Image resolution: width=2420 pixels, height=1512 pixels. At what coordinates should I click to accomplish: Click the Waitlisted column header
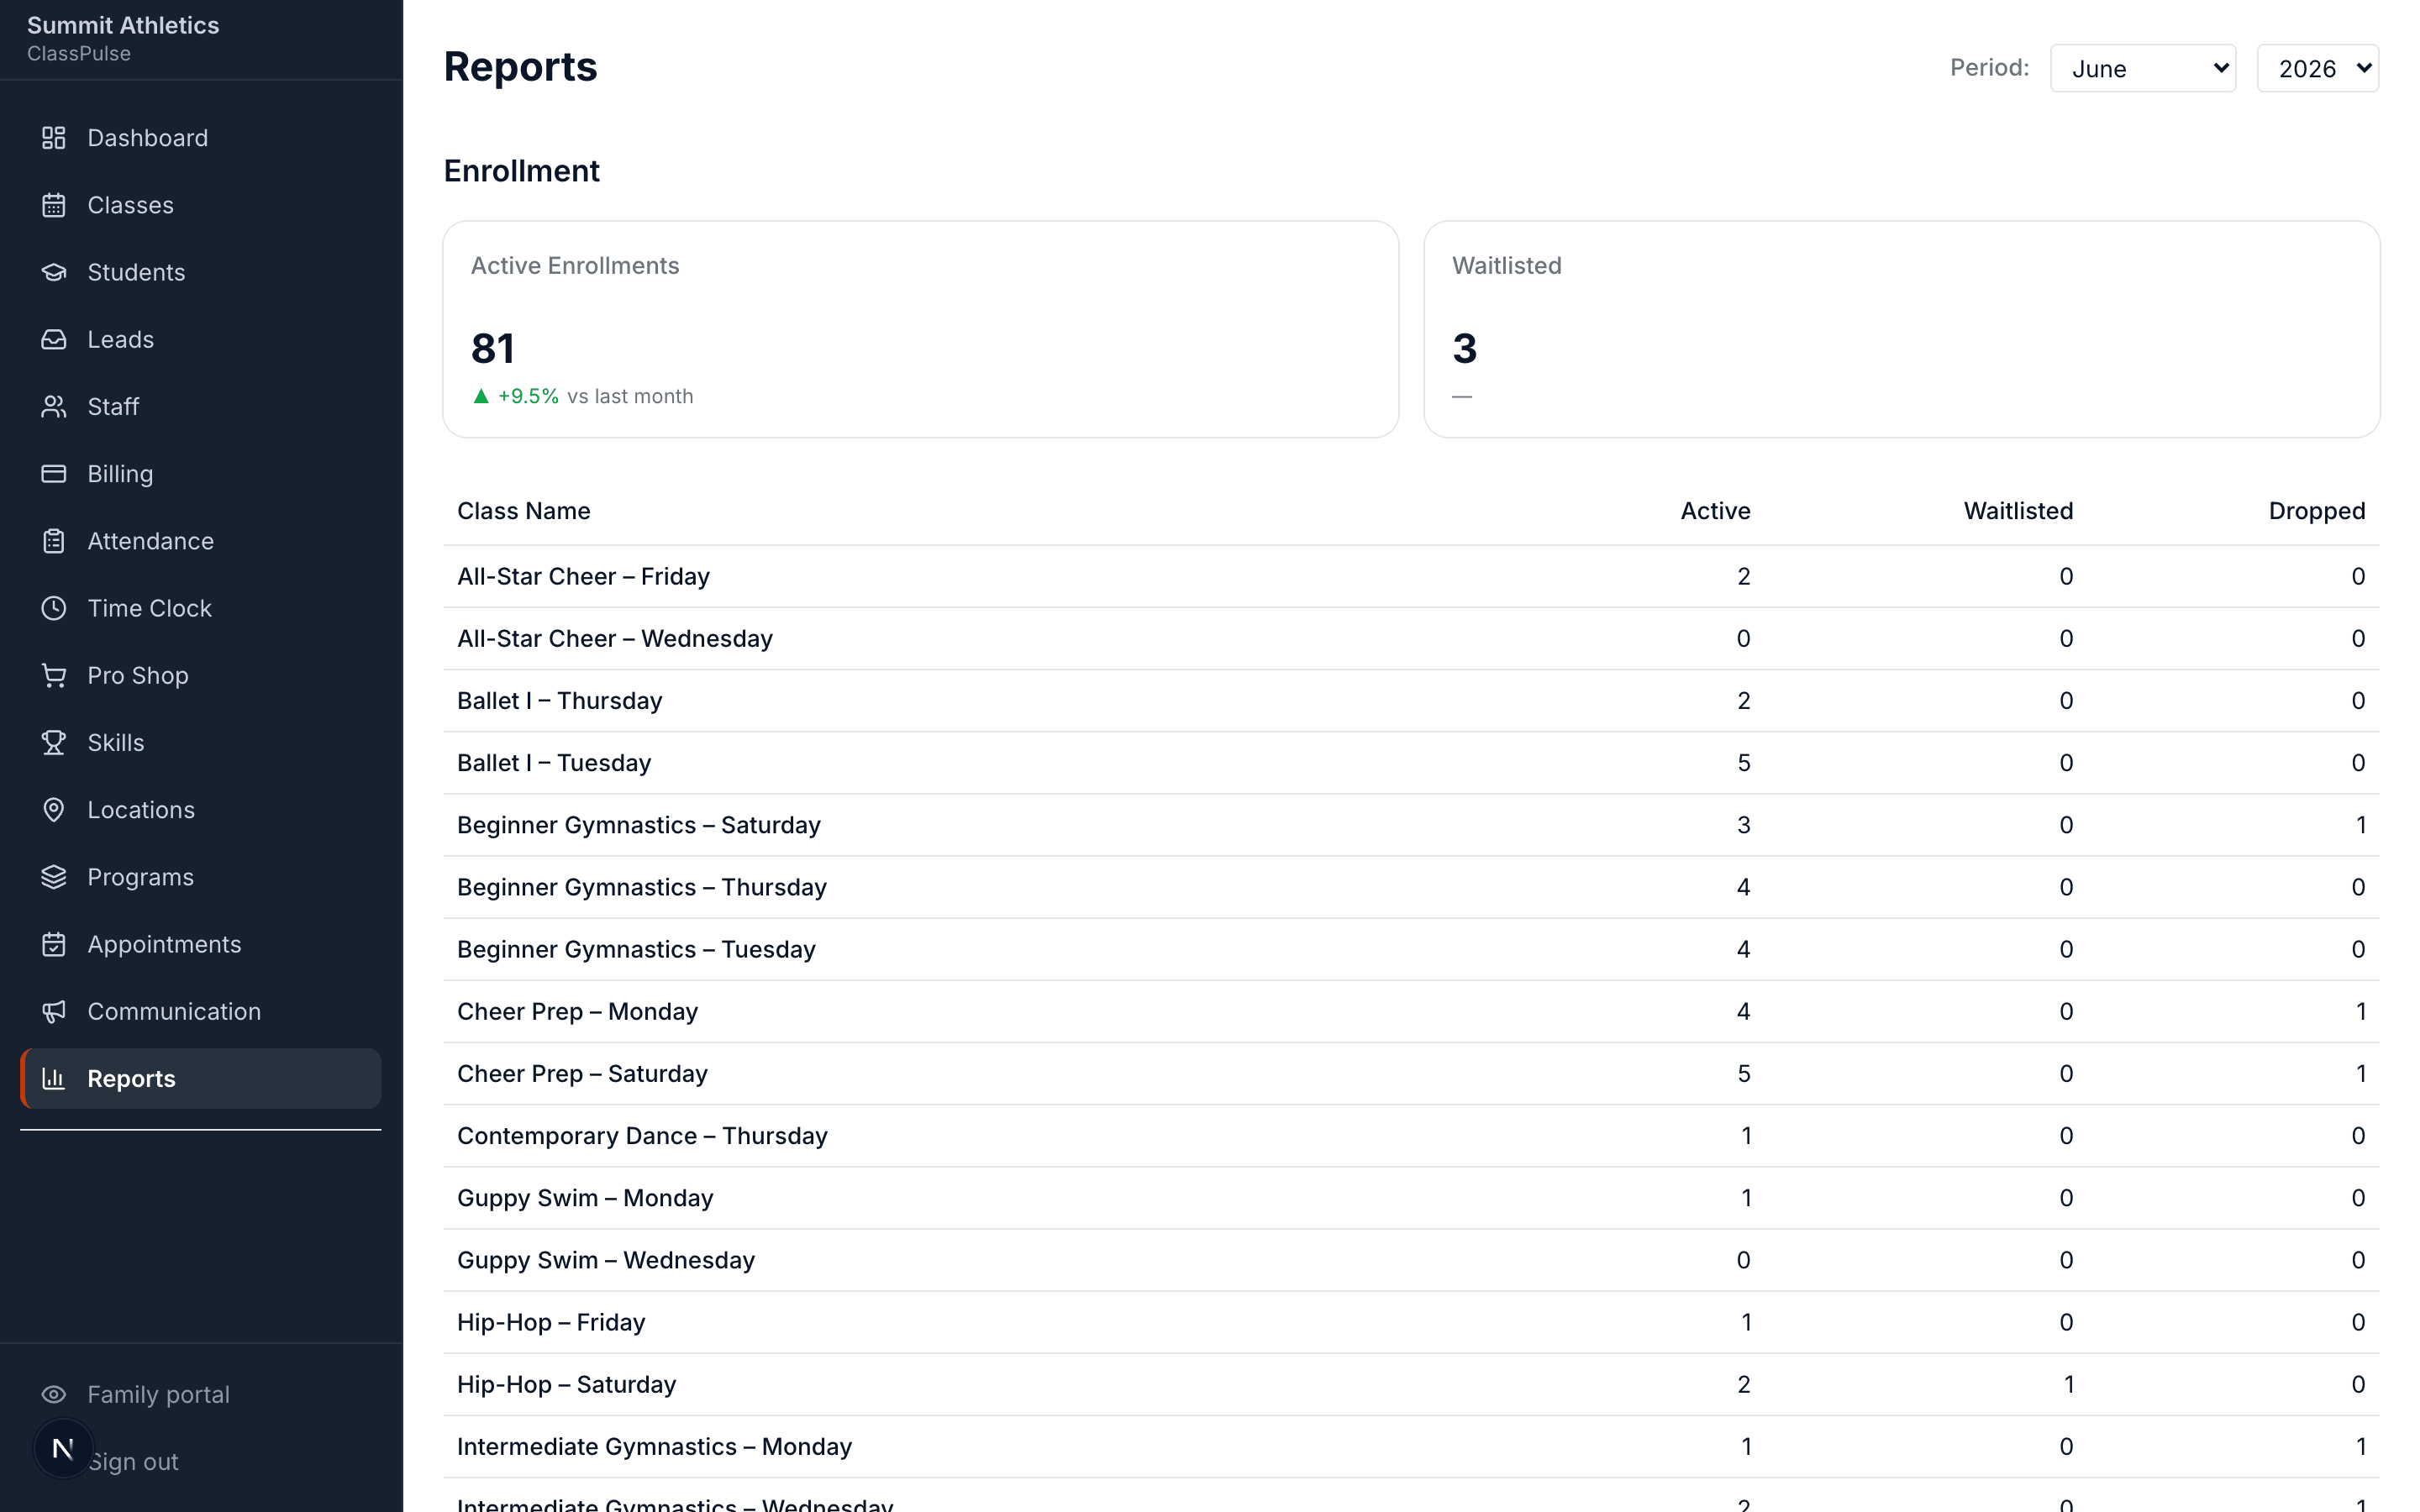2018,511
